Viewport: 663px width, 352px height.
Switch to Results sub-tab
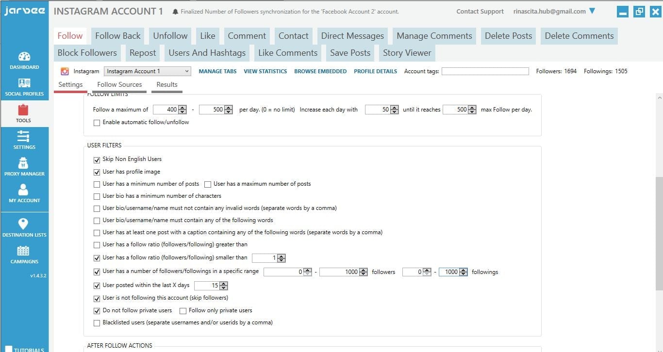(x=167, y=85)
